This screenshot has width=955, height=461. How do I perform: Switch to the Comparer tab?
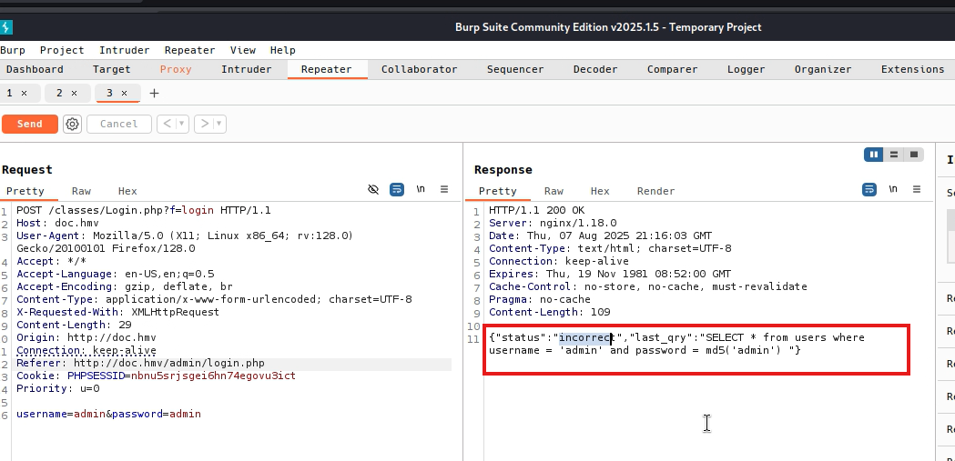pyautogui.click(x=673, y=69)
